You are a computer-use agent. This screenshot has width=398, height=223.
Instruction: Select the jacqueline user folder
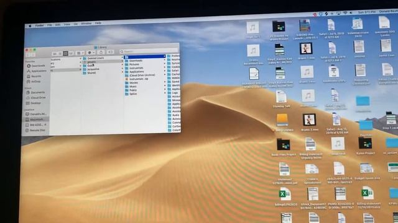point(91,69)
